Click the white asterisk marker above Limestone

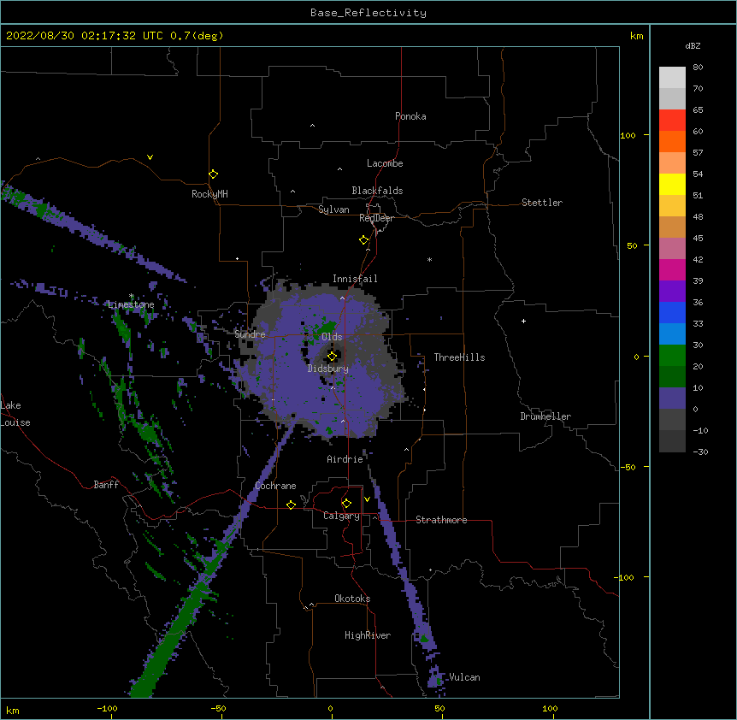pos(132,296)
